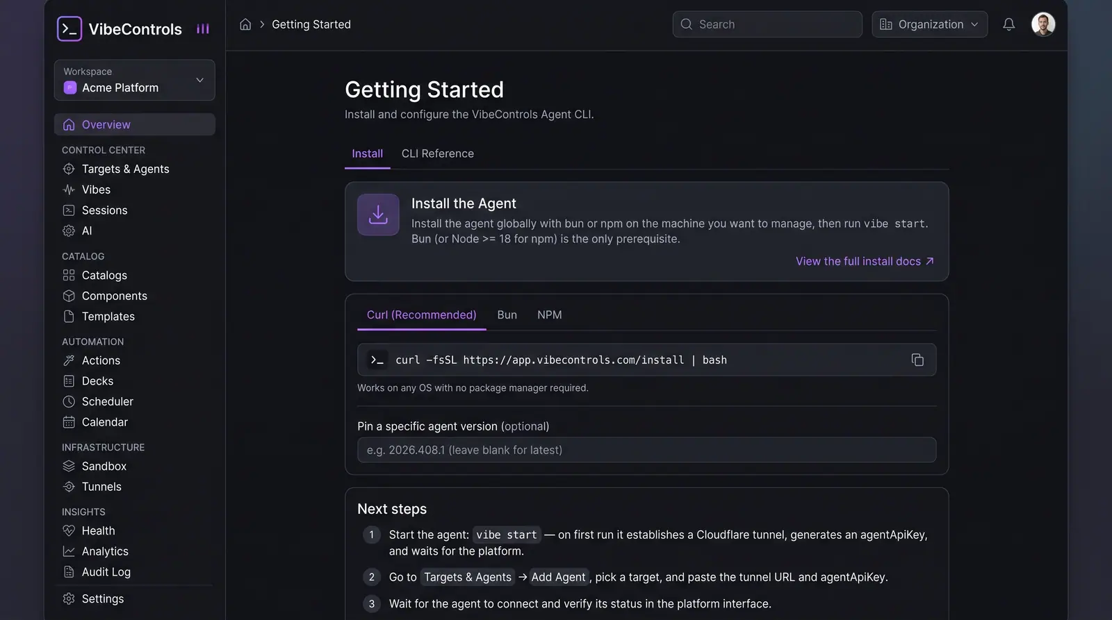Click the "Install the Agent" heading
Viewport: 1112px width, 620px height.
click(x=464, y=203)
